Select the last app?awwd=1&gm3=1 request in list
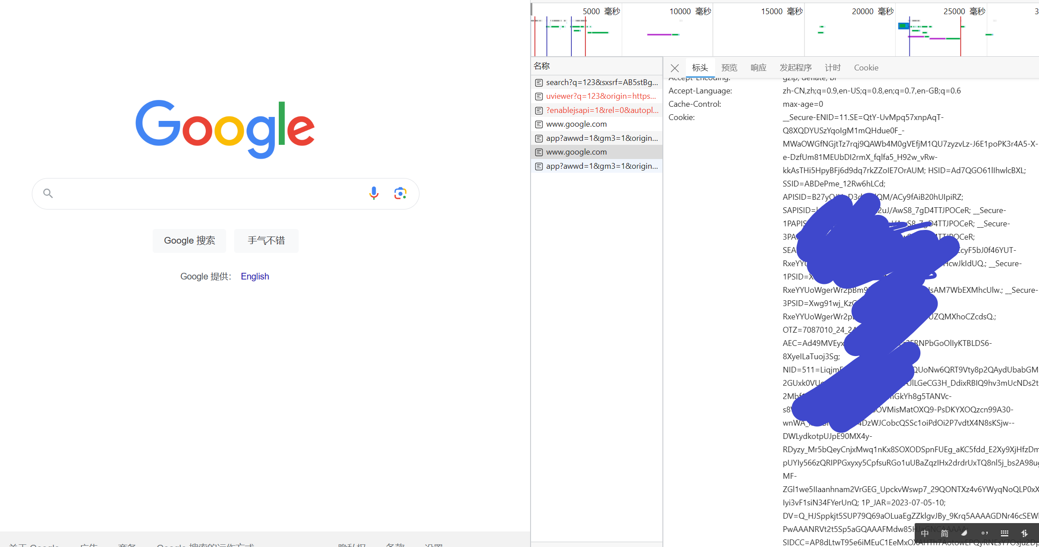The height and width of the screenshot is (547, 1039). pyautogui.click(x=596, y=166)
